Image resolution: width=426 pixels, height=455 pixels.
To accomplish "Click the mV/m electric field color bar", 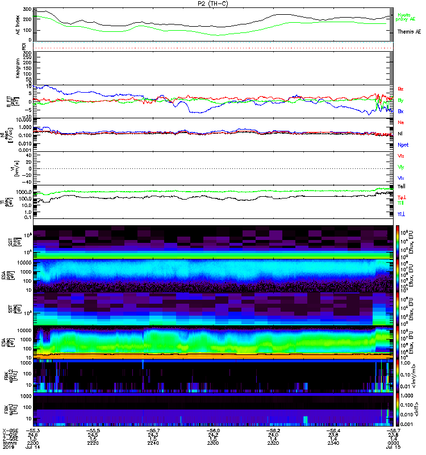I will (398, 376).
